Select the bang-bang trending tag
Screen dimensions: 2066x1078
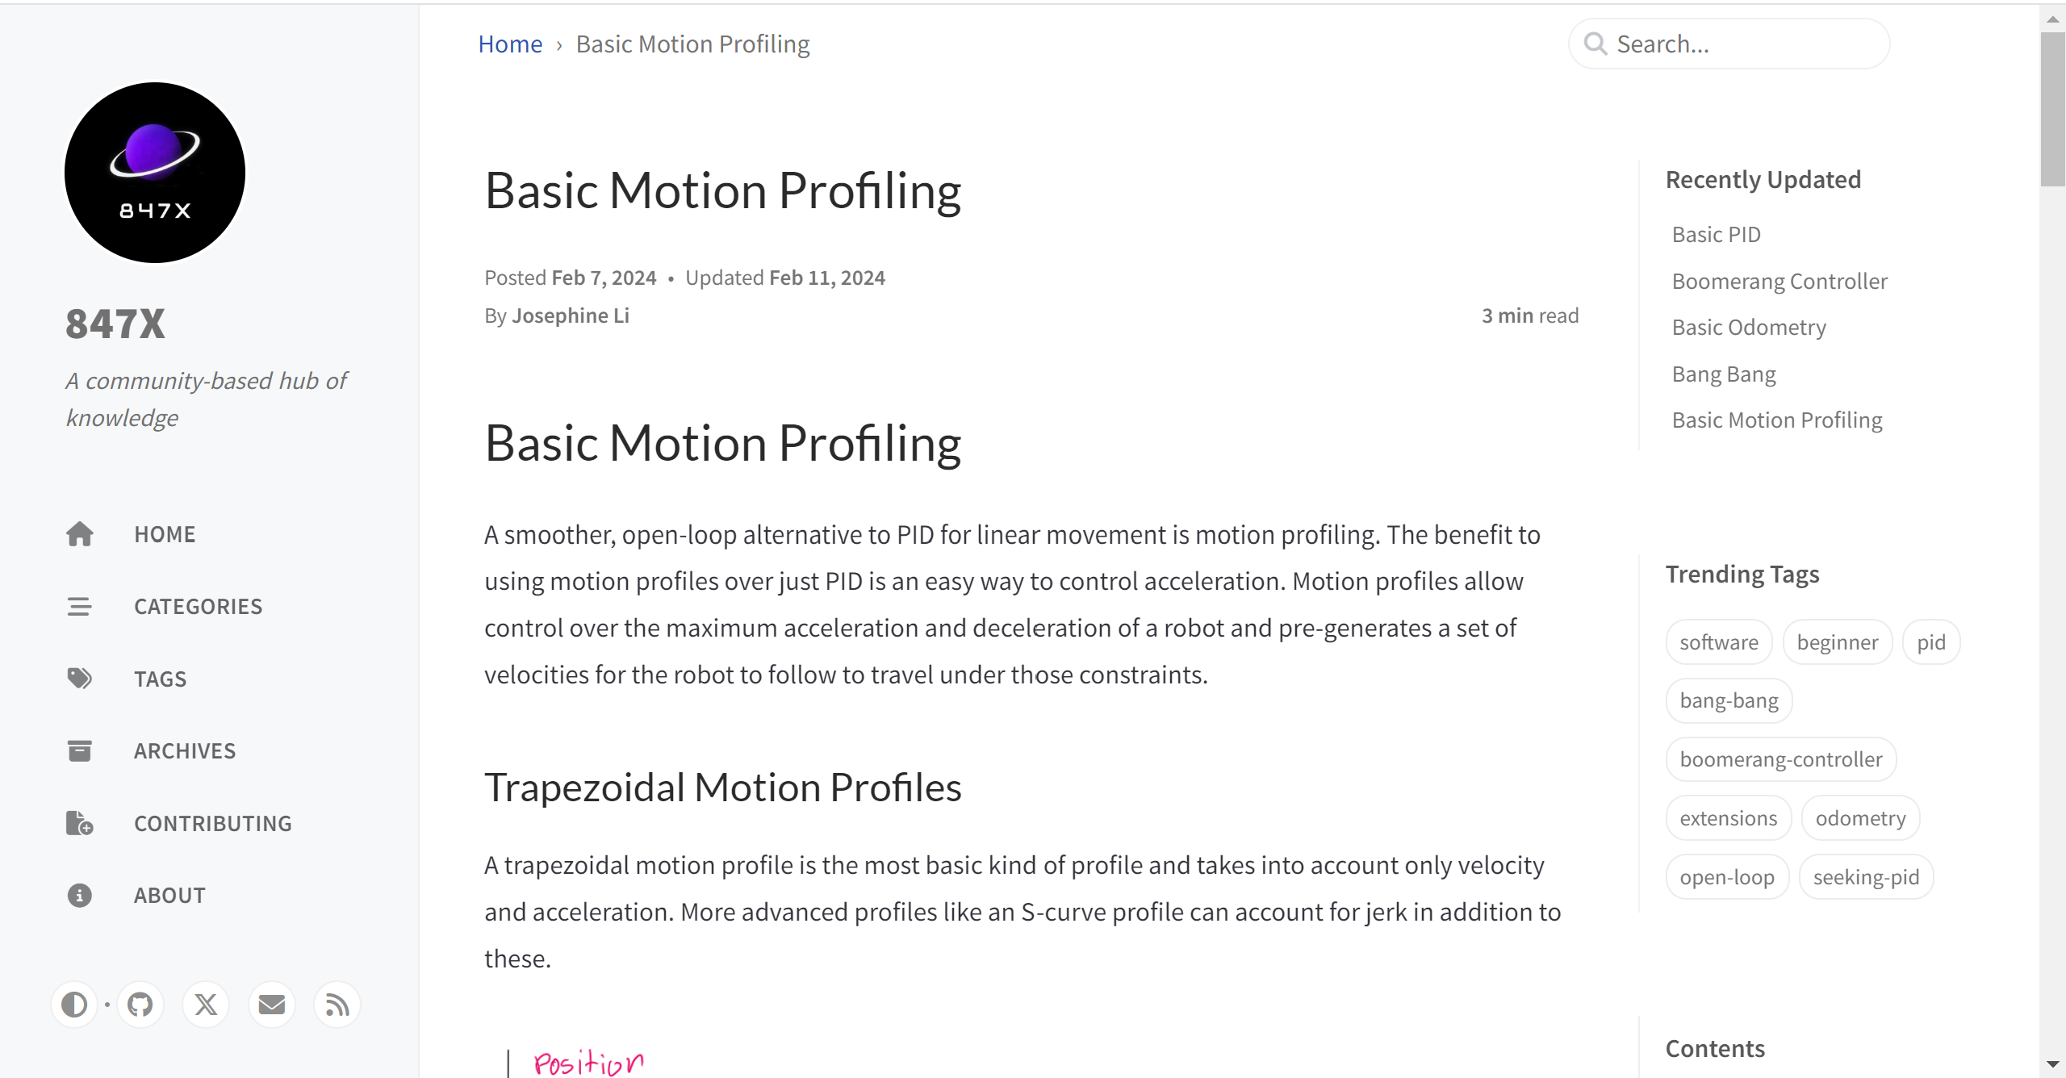click(1729, 701)
